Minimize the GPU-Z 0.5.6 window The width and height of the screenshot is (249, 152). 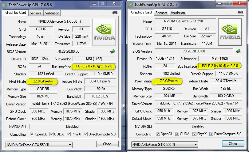coord(94,3)
